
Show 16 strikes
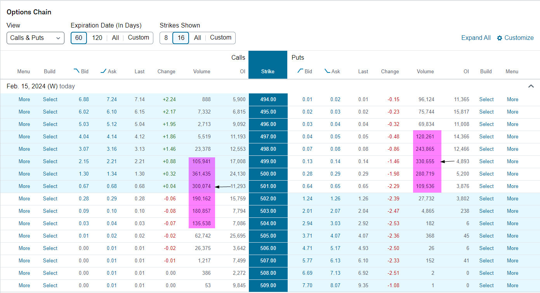coord(181,38)
